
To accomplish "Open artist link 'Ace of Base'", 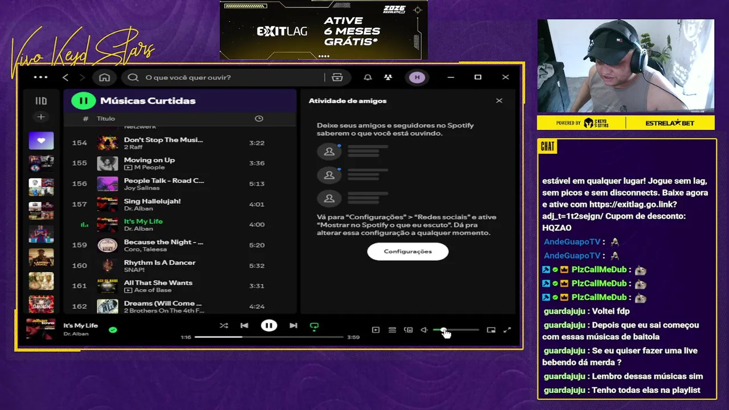I will pos(152,290).
